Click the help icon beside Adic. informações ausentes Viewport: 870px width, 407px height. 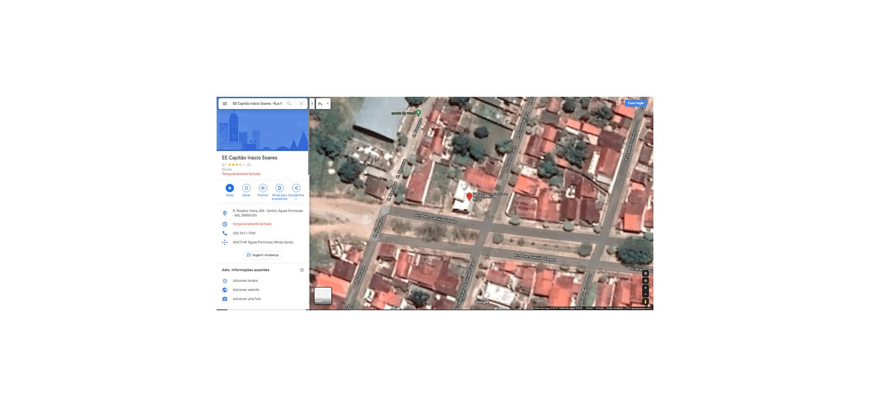pyautogui.click(x=302, y=270)
